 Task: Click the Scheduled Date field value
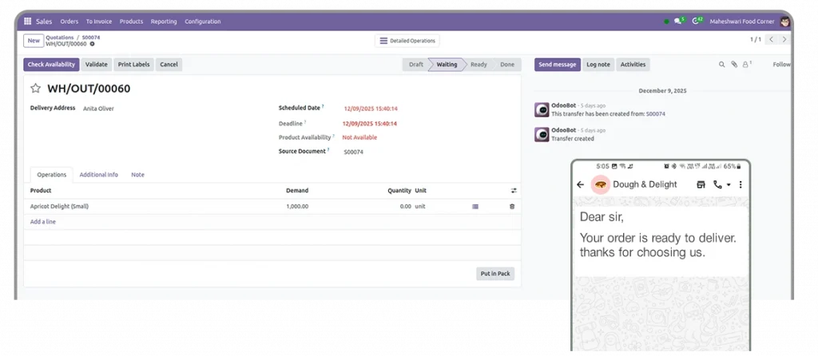371,109
